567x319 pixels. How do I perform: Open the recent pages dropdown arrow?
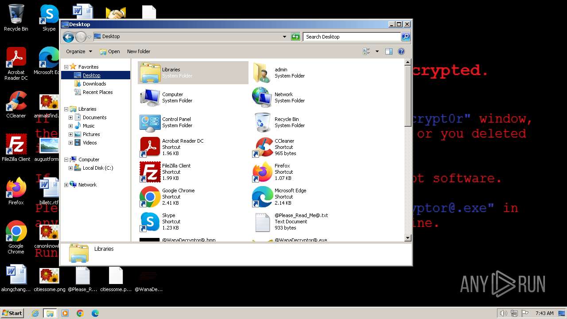click(89, 37)
